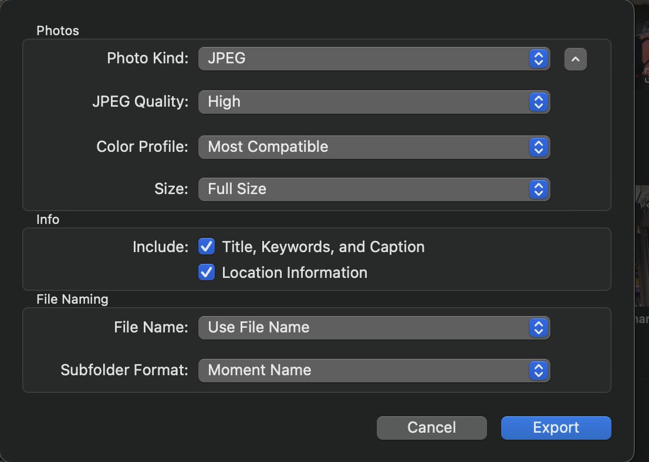Click the Location Information label text
649x462 pixels.
[x=295, y=273]
